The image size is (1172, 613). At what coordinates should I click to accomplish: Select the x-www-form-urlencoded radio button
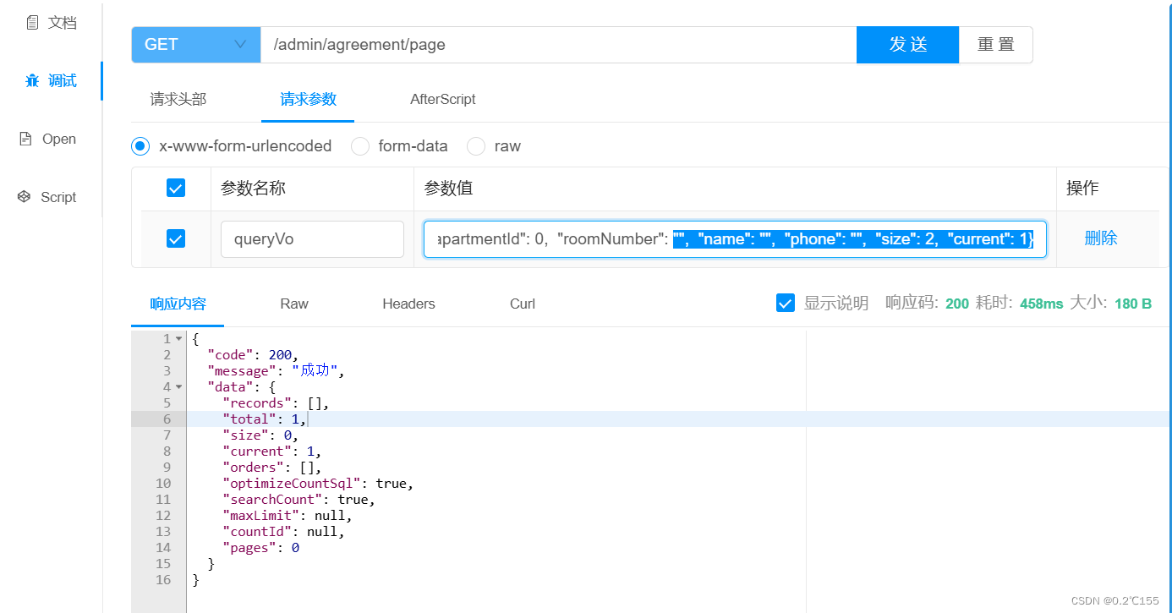140,145
